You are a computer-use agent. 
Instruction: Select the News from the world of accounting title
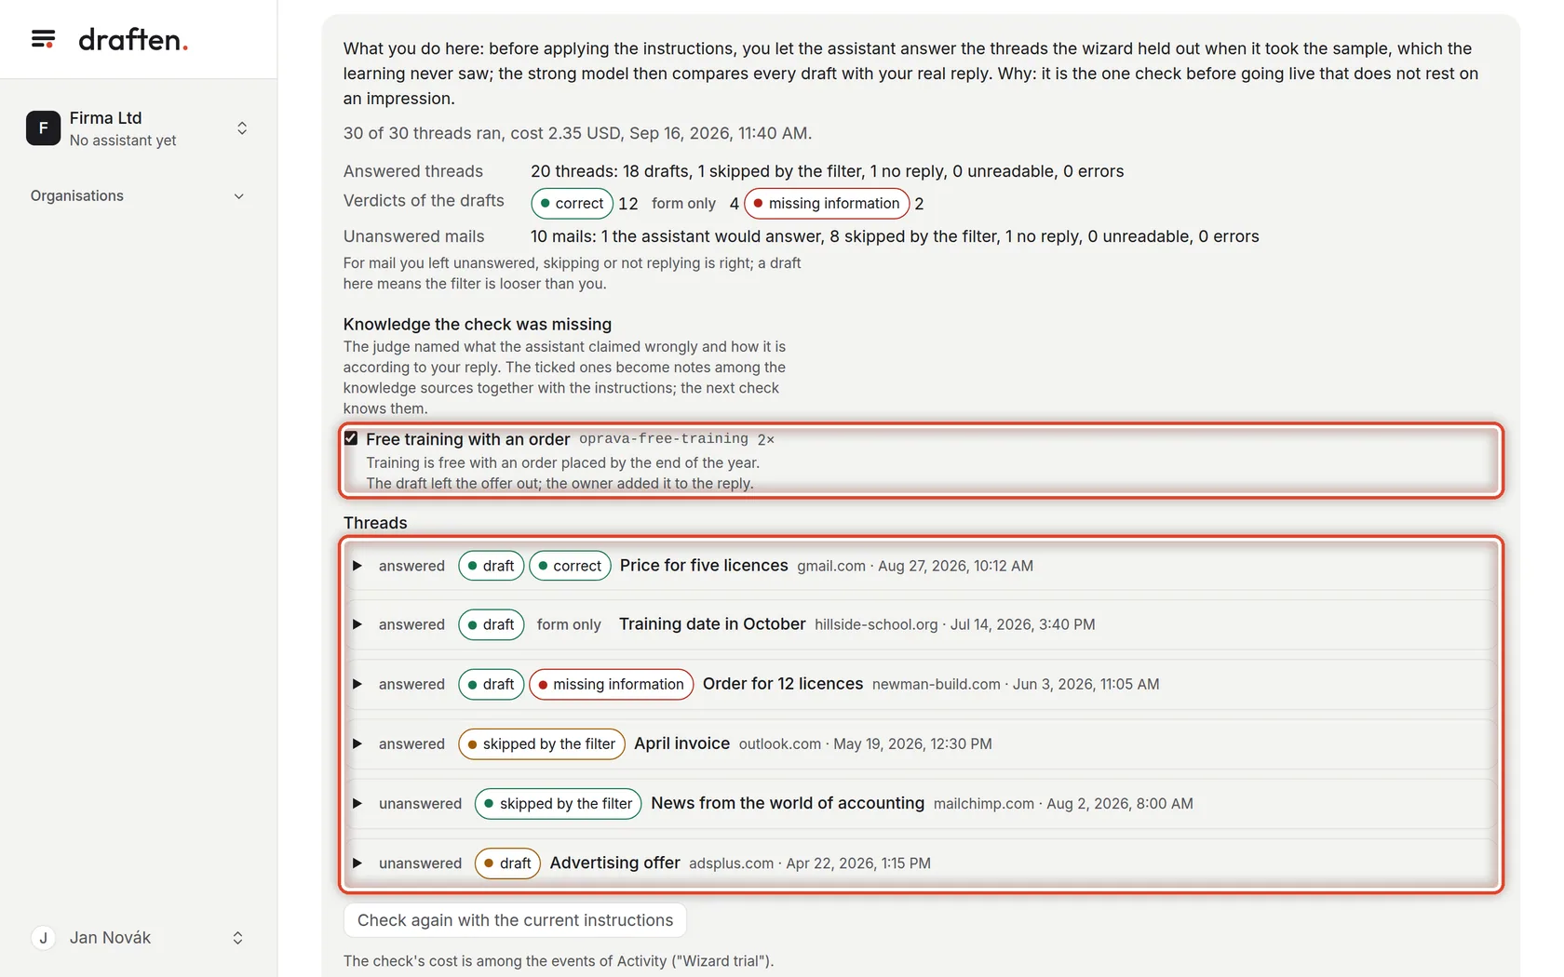788,802
